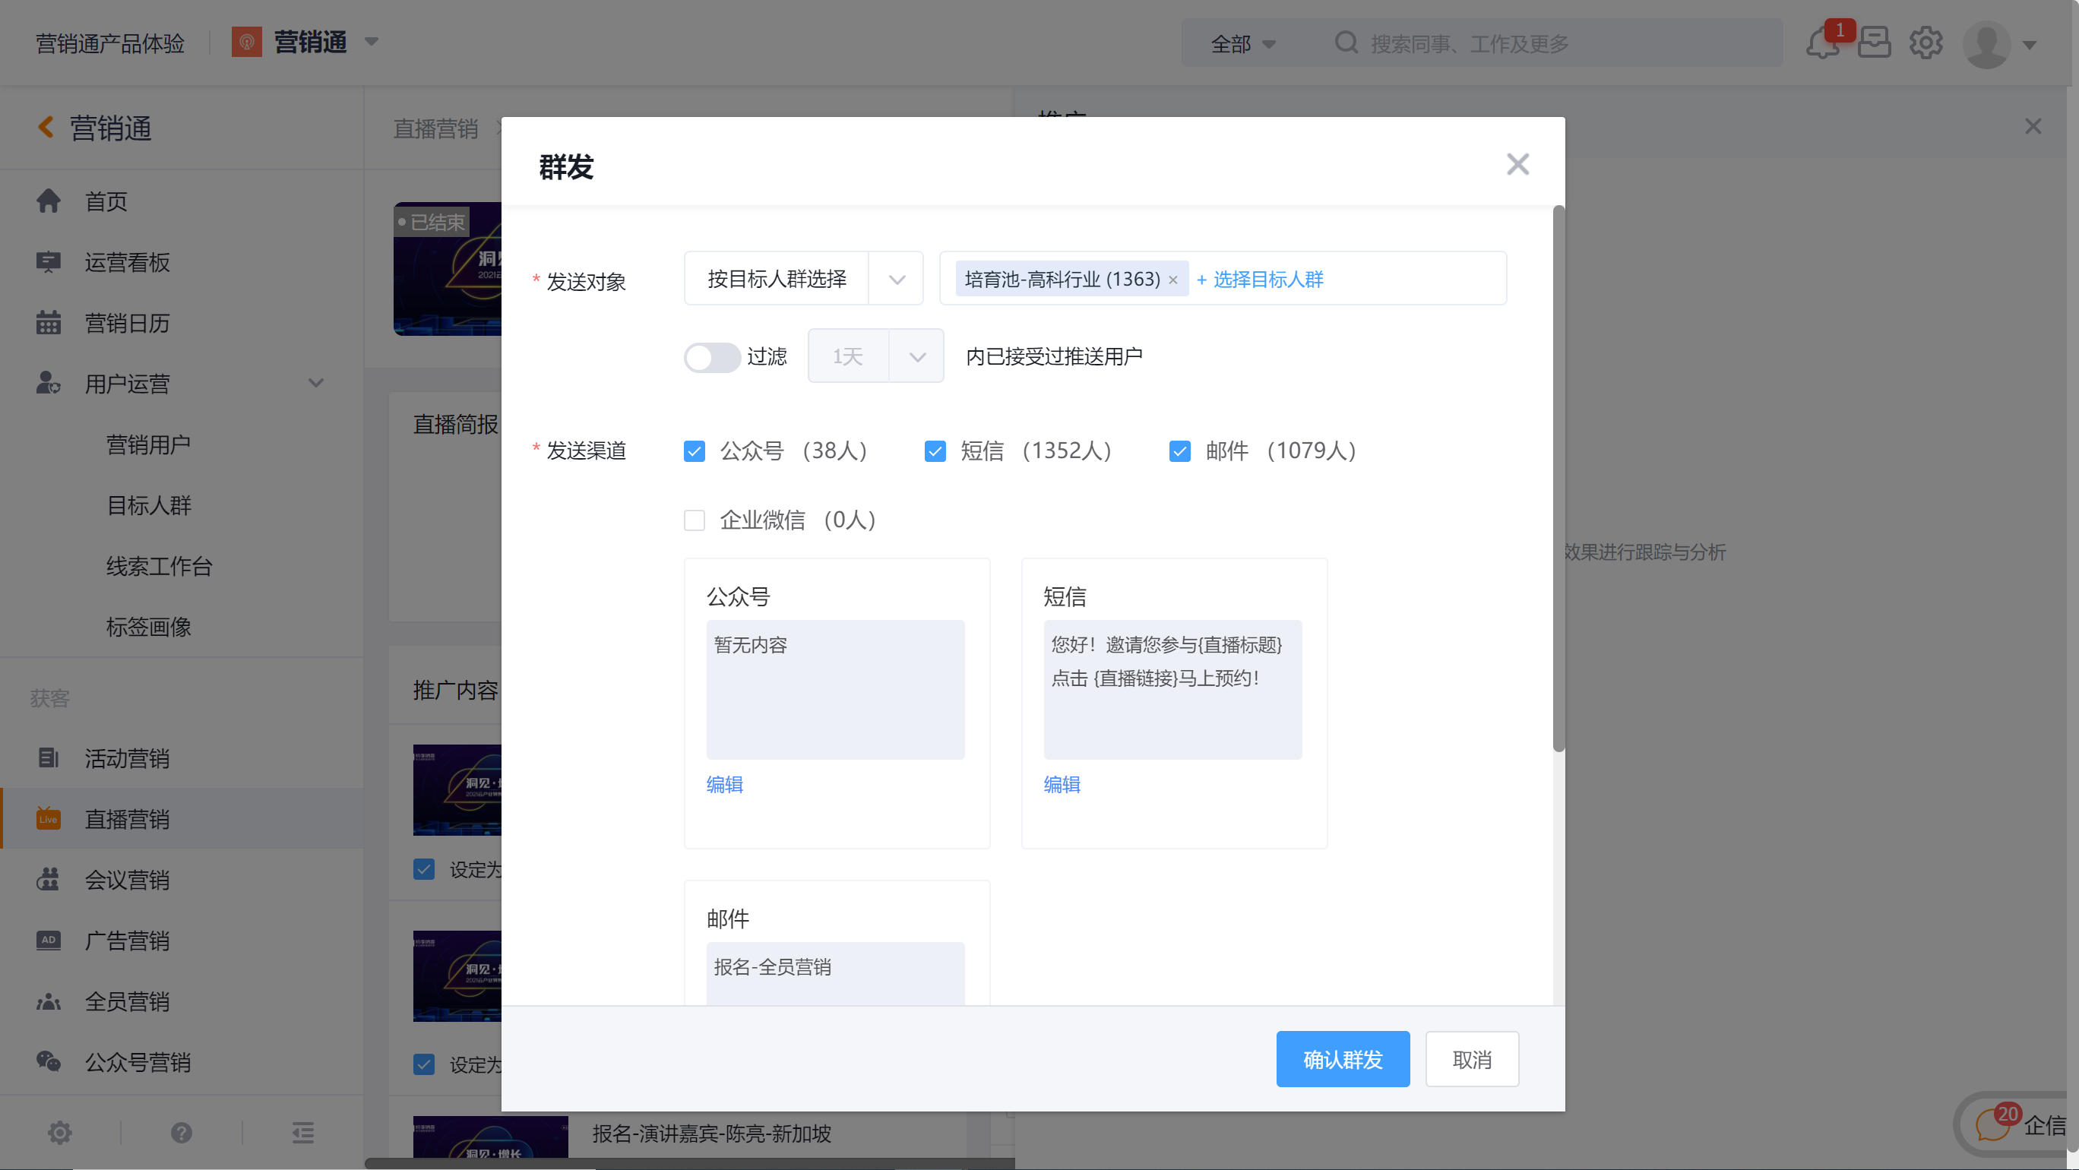2079x1170 pixels.
Task: Open the 按目标人群选择 dropdown
Action: [803, 278]
